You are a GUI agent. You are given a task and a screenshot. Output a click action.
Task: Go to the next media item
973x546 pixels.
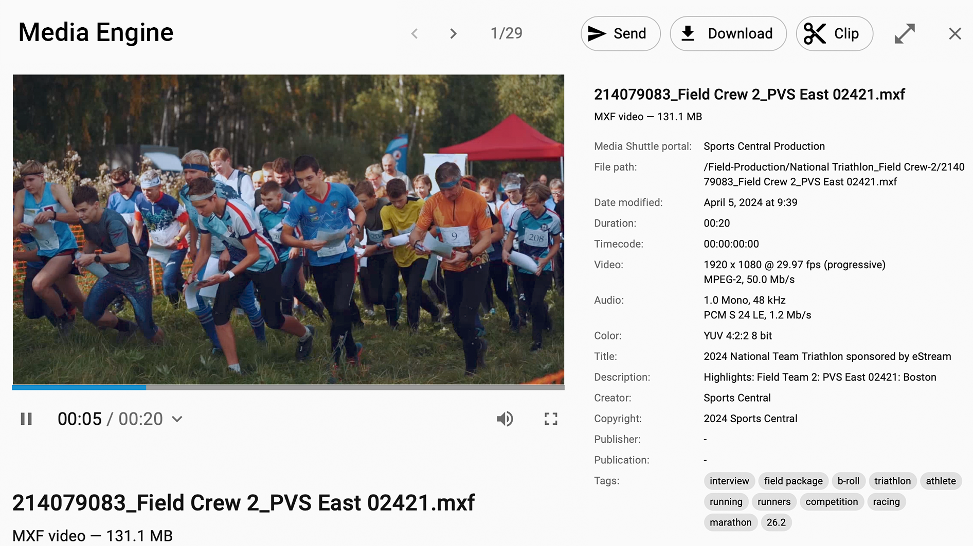point(453,34)
